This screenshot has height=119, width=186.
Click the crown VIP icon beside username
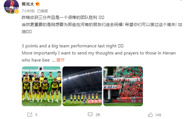pyautogui.click(x=37, y=5)
